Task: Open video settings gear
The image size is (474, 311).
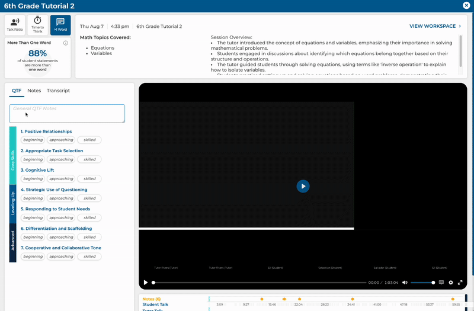Action: (x=451, y=283)
